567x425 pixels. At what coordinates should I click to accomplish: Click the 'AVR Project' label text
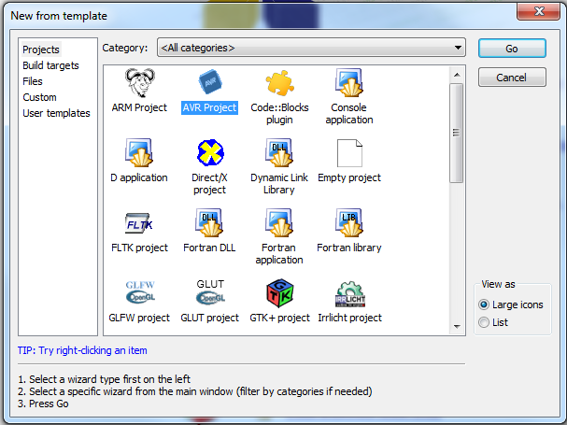point(210,107)
